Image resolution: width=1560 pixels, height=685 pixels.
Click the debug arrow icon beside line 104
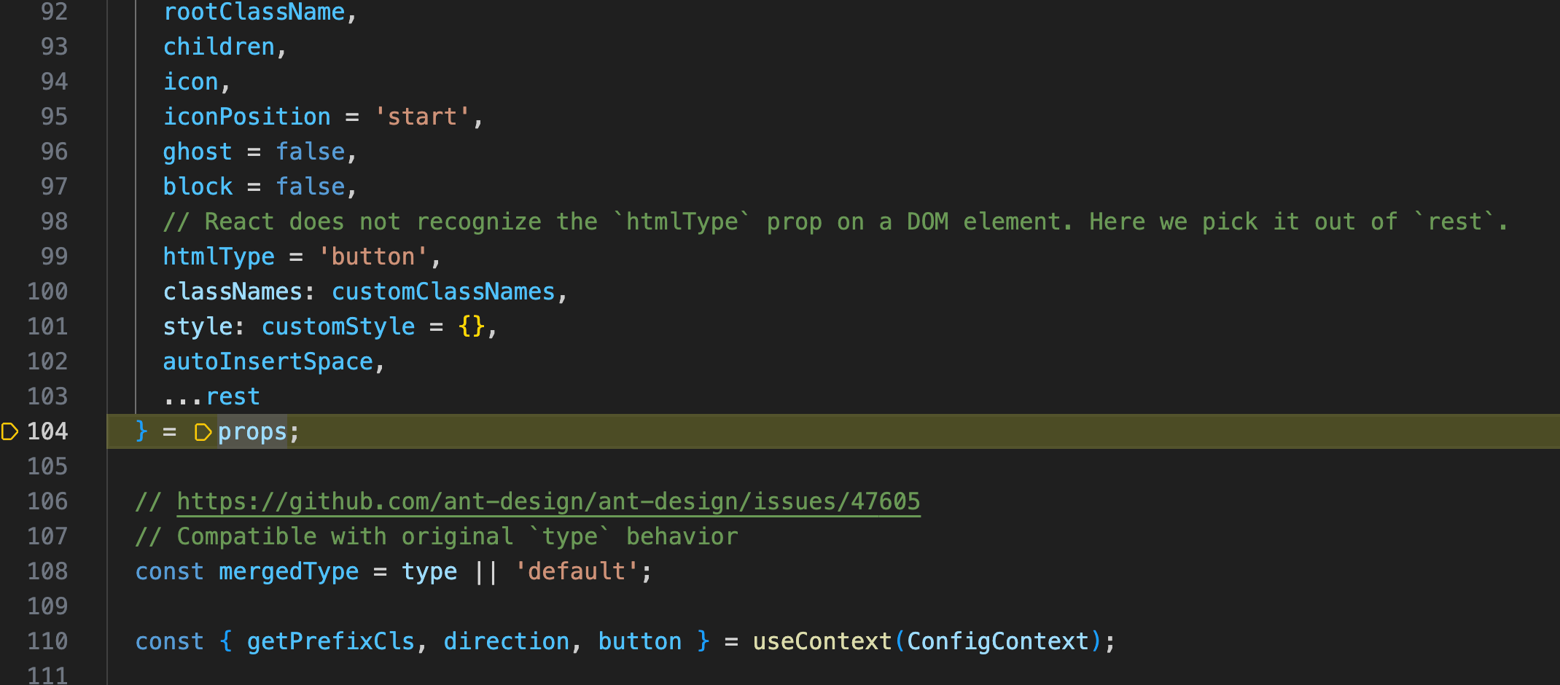(9, 431)
